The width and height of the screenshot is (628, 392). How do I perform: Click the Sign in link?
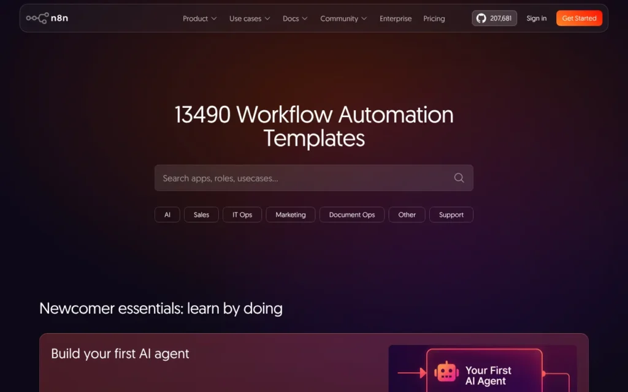click(536, 18)
